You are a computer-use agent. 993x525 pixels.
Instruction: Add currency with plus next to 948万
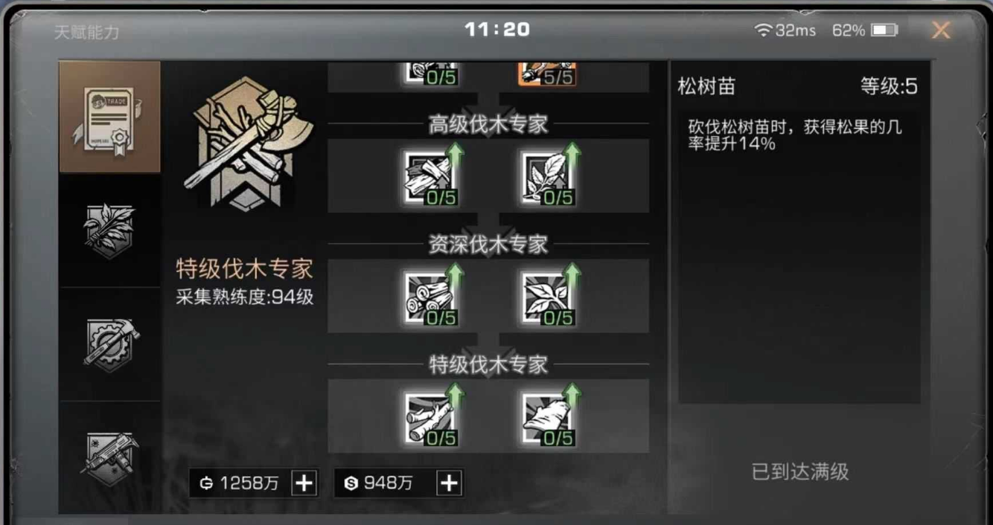(449, 483)
